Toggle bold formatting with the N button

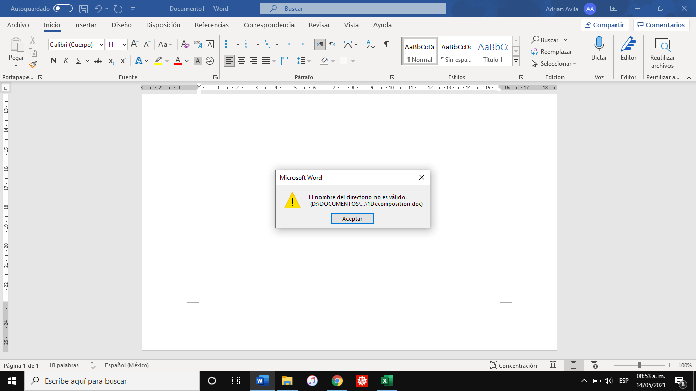[53, 61]
